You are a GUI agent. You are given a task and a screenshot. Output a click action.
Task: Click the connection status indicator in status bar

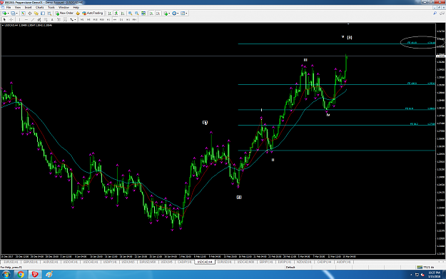[426, 268]
